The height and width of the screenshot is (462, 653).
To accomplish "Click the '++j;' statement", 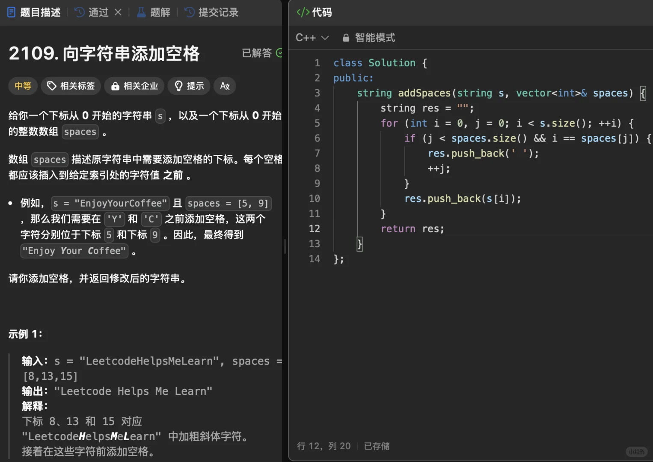I will [439, 169].
